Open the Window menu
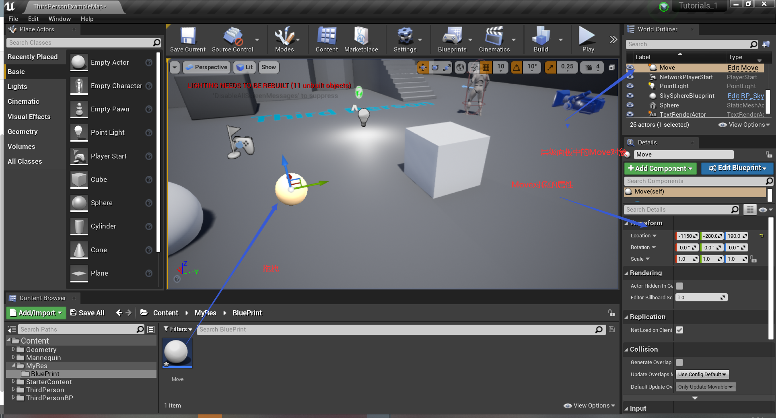Viewport: 776px width, 418px height. point(60,19)
